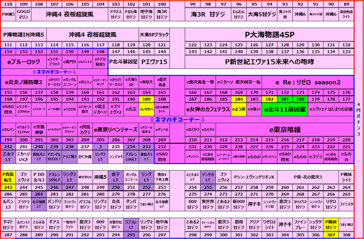The image size is (364, 239).
Task: Select the yellow P貴族転生 cell
Action: click(8, 177)
